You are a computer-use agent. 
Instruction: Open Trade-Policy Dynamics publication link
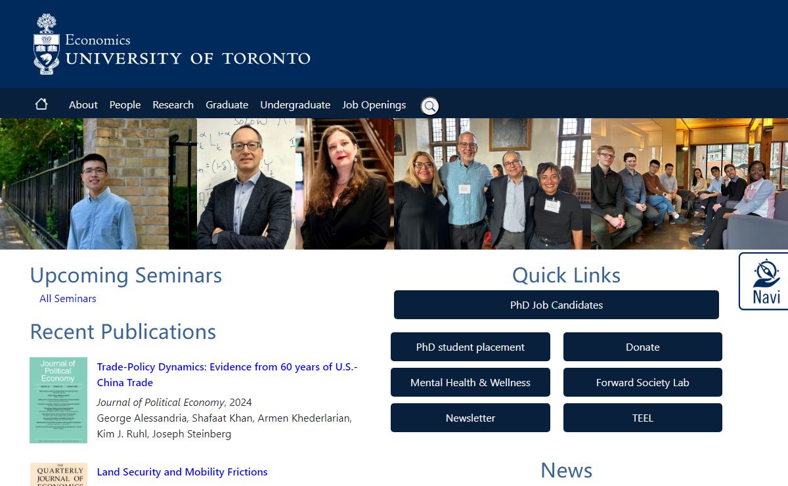(227, 374)
